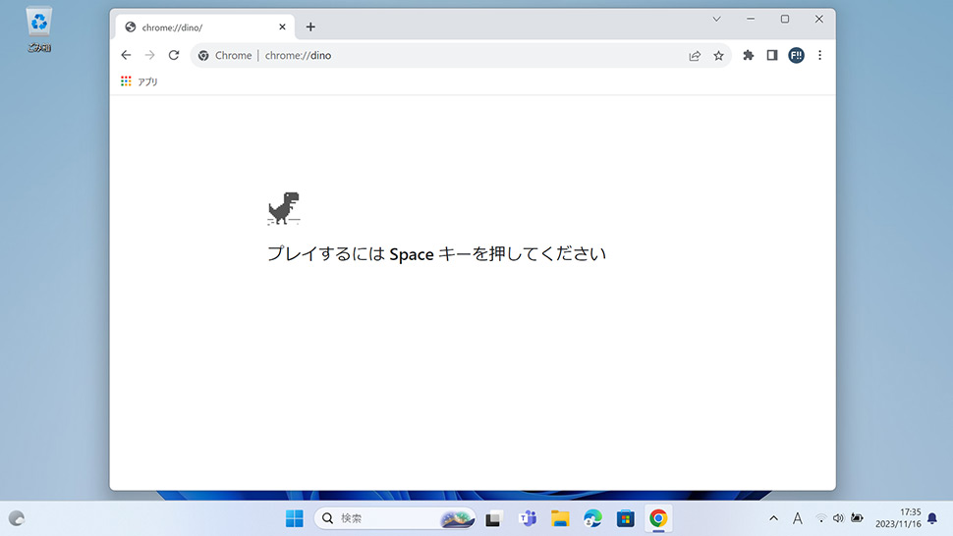Launch Microsoft Edge from taskbar

point(592,518)
